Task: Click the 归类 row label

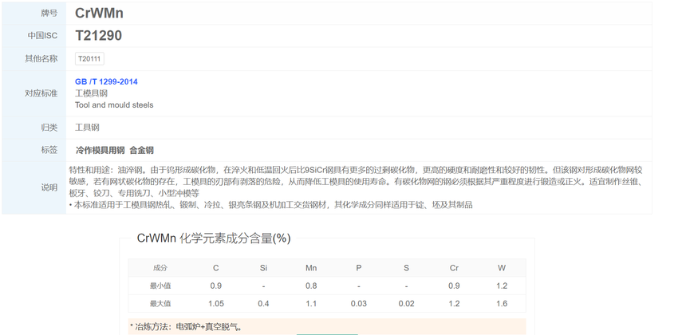Action: coord(49,128)
